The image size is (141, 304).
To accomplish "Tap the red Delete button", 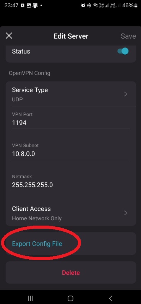I will pos(71,273).
